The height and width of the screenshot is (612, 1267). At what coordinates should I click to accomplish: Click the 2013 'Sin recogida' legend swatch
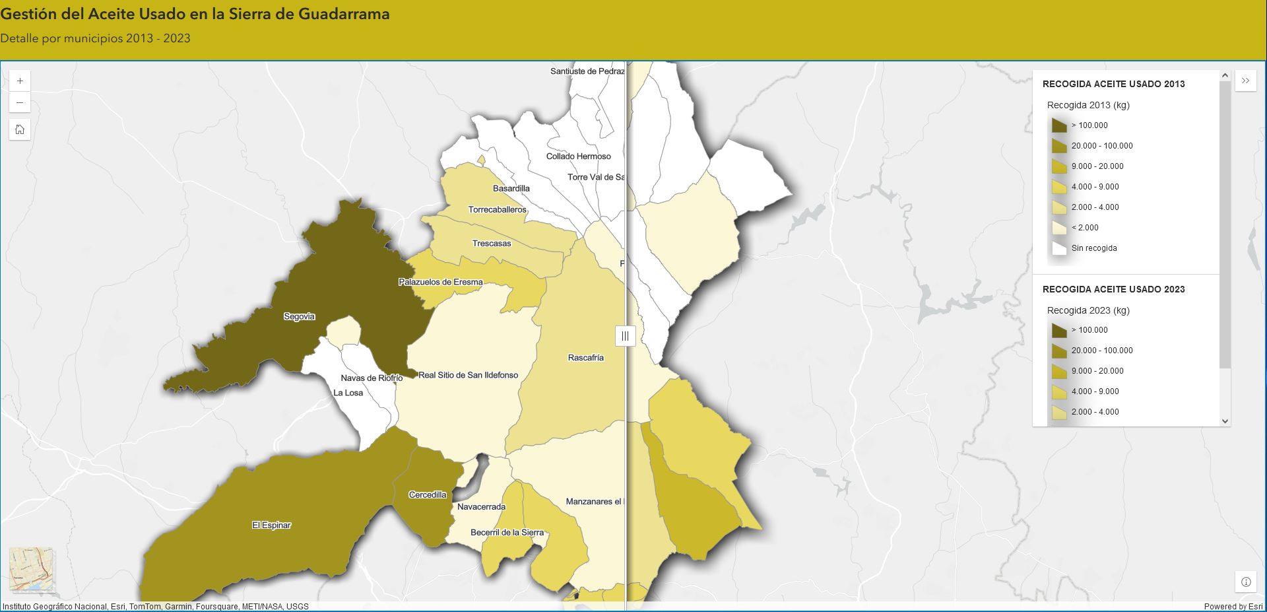click(x=1059, y=248)
